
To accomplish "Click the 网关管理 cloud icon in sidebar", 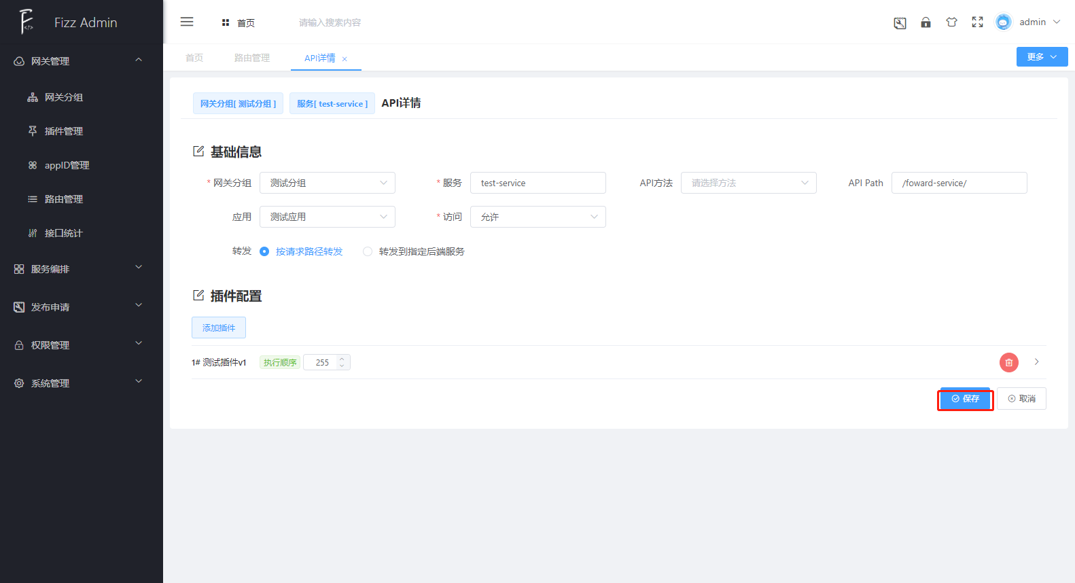I will click(19, 61).
